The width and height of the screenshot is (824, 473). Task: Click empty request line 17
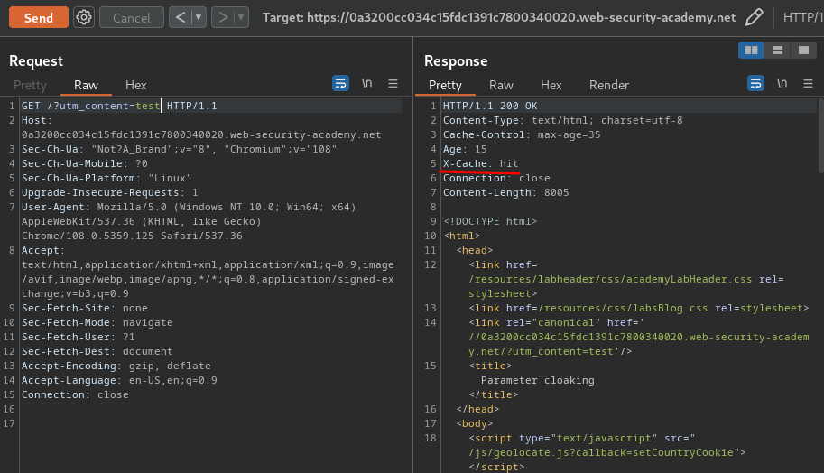click(210, 423)
